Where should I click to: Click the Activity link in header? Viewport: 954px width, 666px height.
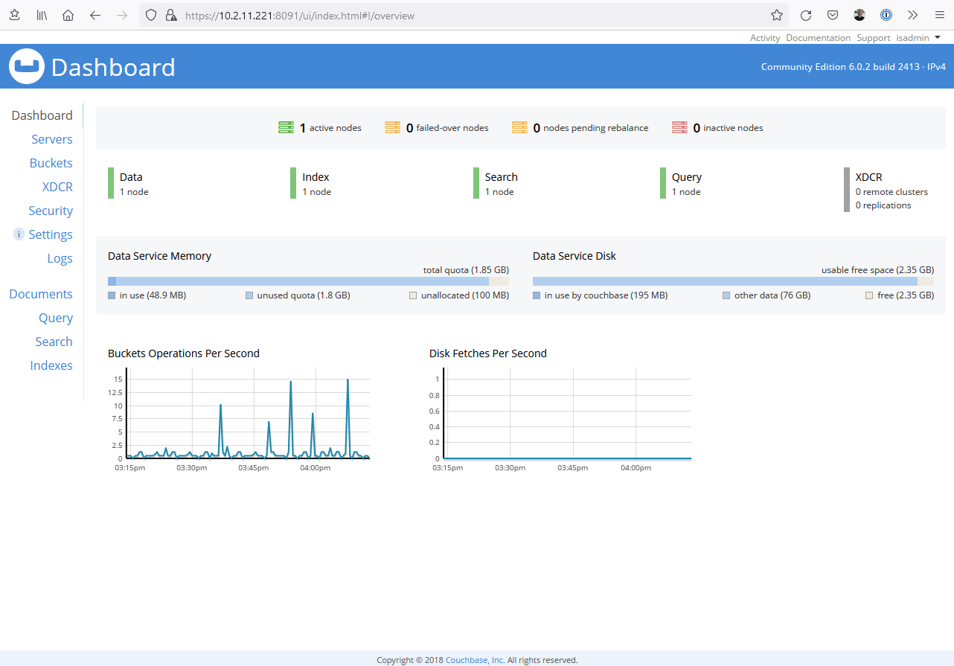(x=765, y=37)
